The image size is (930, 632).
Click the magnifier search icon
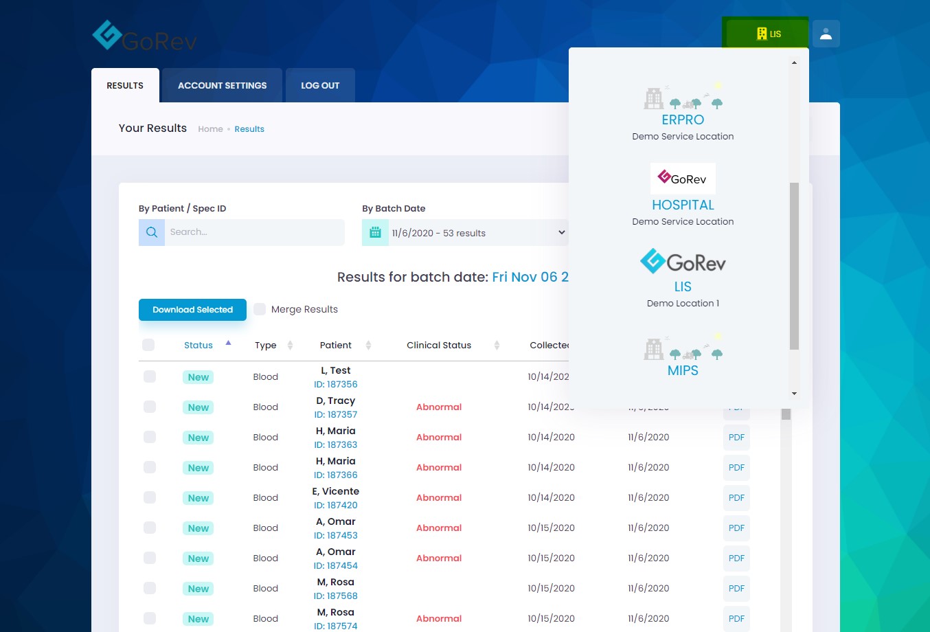click(x=152, y=232)
